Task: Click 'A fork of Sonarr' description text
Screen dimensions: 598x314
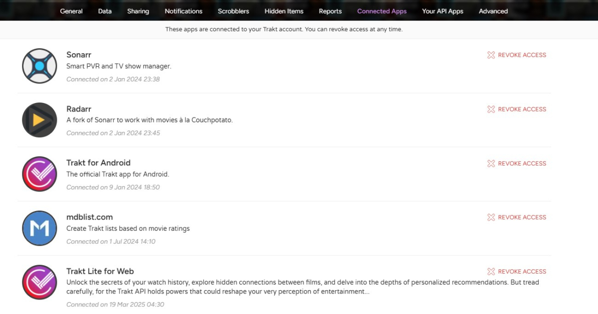Action: point(149,120)
